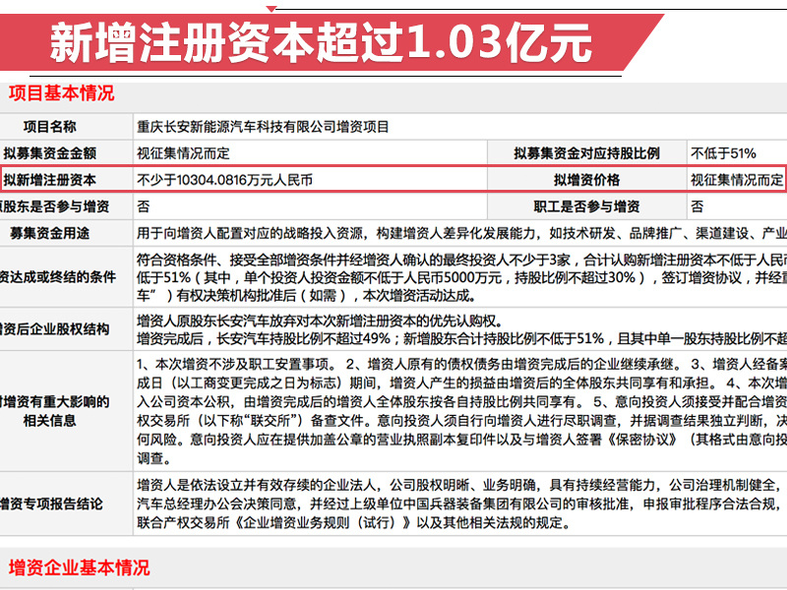Click the line mentioning 《保密协议》
The image size is (787, 590).
click(461, 440)
